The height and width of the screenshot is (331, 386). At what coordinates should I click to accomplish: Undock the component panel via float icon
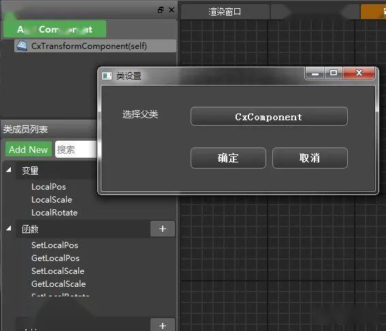[x=161, y=10]
